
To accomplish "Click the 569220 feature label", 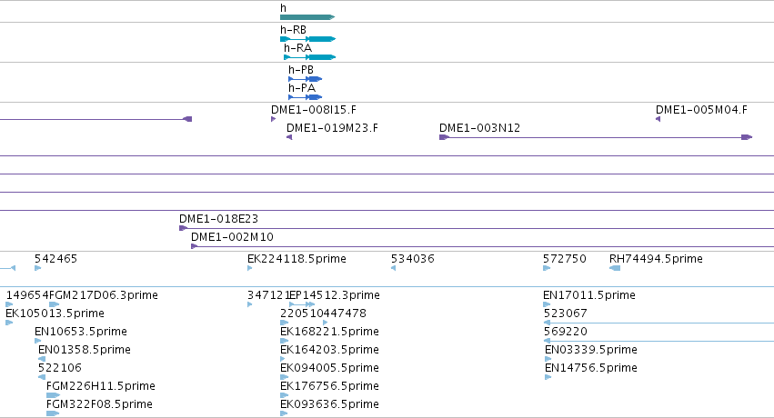I will [566, 332].
